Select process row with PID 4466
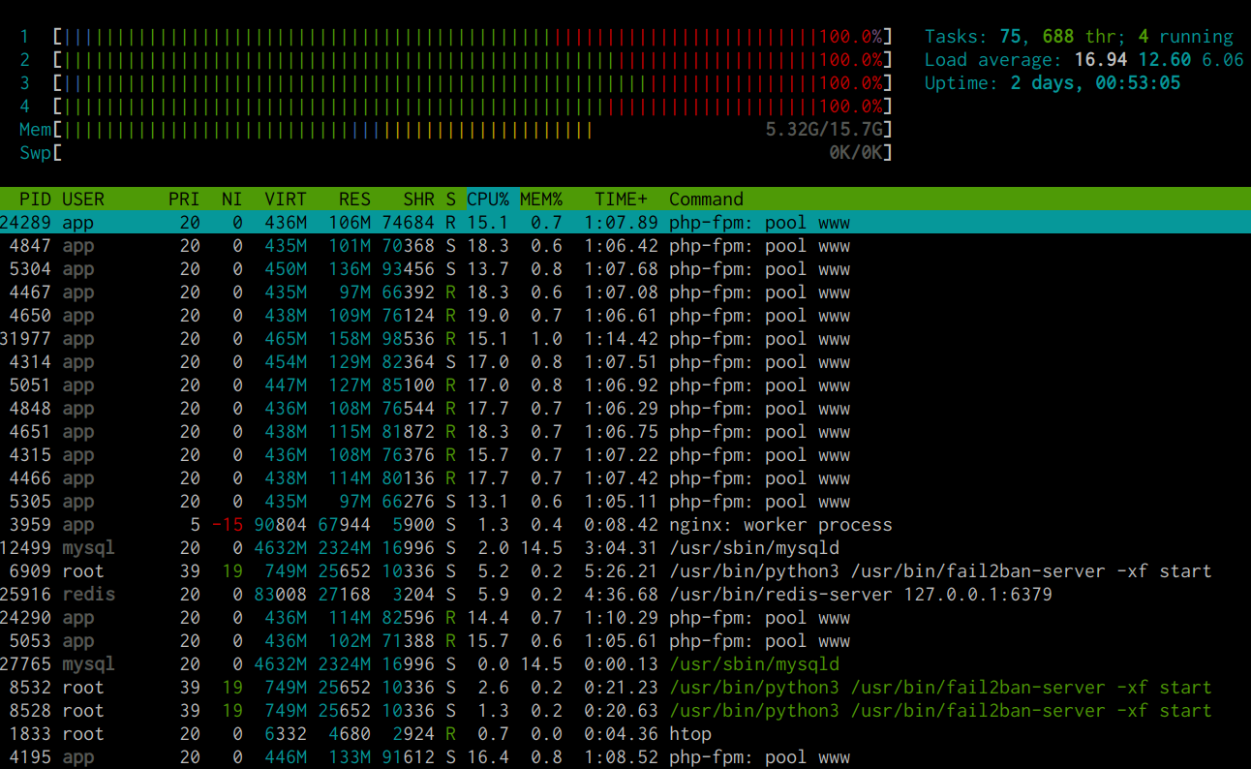The width and height of the screenshot is (1251, 769). (625, 478)
